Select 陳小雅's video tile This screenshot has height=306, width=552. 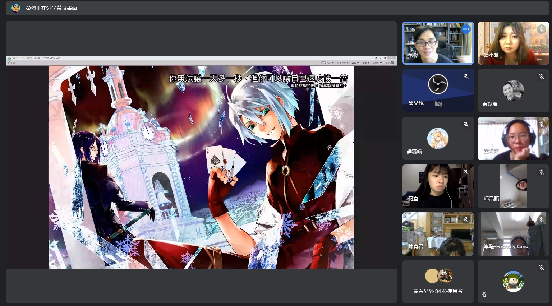[514, 43]
